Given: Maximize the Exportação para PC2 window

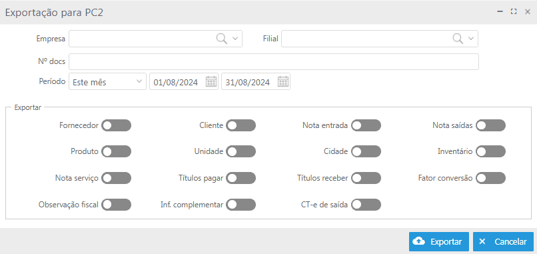Looking at the screenshot, I should click(x=514, y=11).
